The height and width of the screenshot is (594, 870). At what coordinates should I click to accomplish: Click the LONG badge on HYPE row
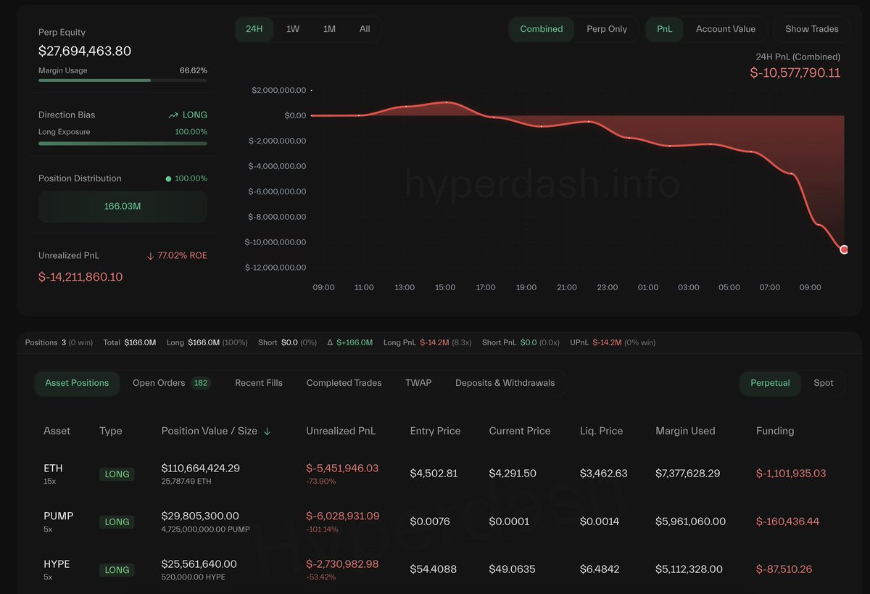point(117,570)
